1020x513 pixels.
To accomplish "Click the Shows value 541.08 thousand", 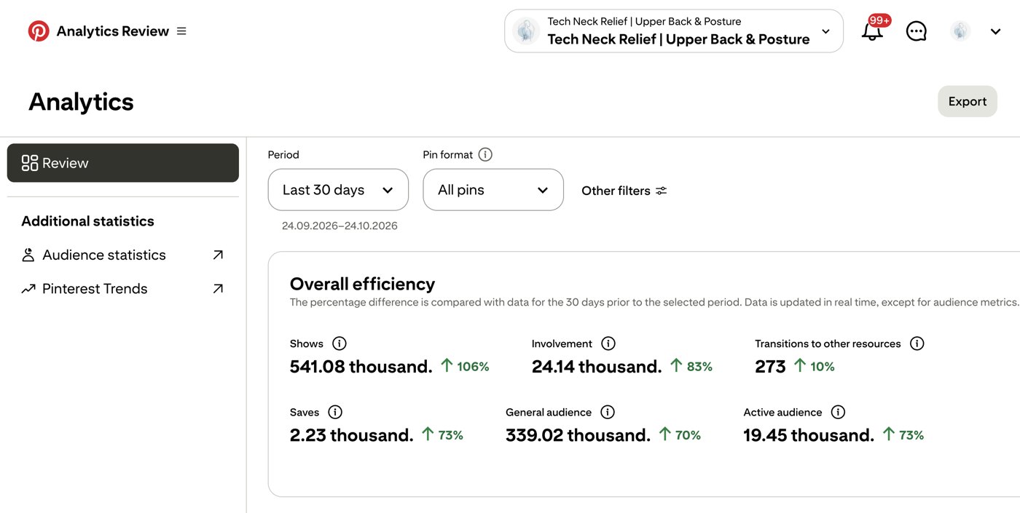I will [361, 367].
